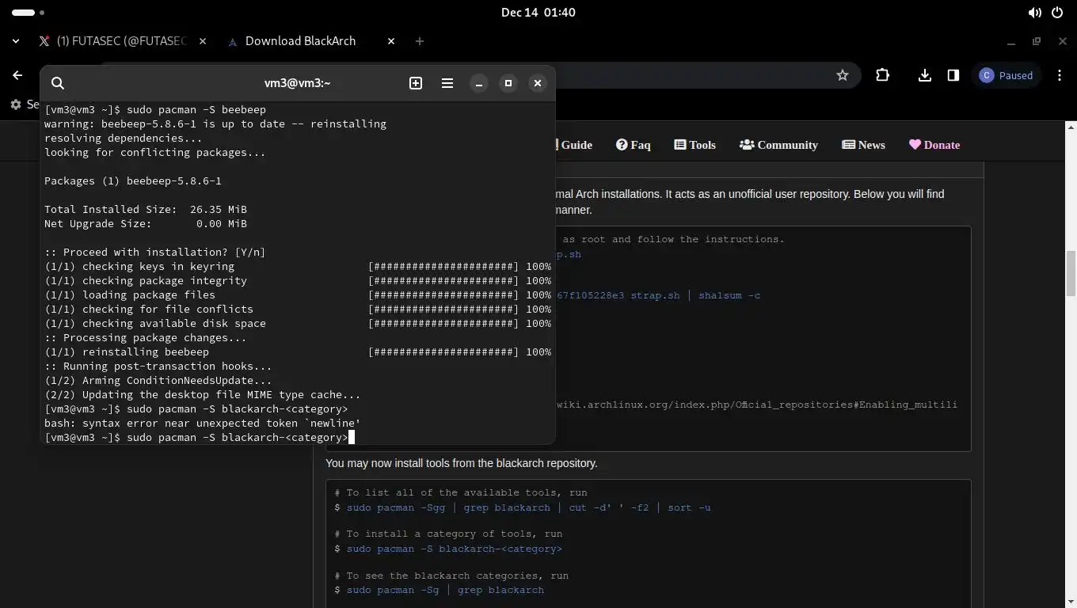Minimize the browser window

coord(1010,41)
